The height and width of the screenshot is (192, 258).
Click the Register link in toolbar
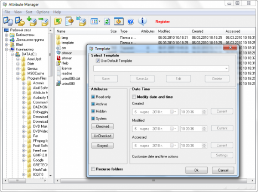tap(163, 21)
